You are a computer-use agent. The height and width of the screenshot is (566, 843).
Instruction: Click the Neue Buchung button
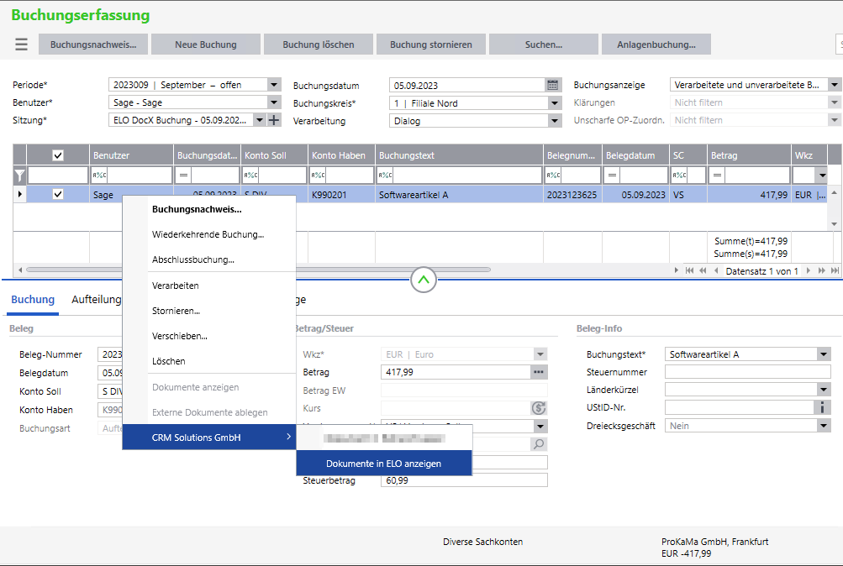tap(205, 44)
